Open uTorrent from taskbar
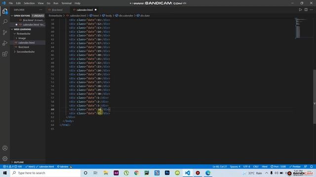This screenshot has width=316, height=177. pos(126,173)
